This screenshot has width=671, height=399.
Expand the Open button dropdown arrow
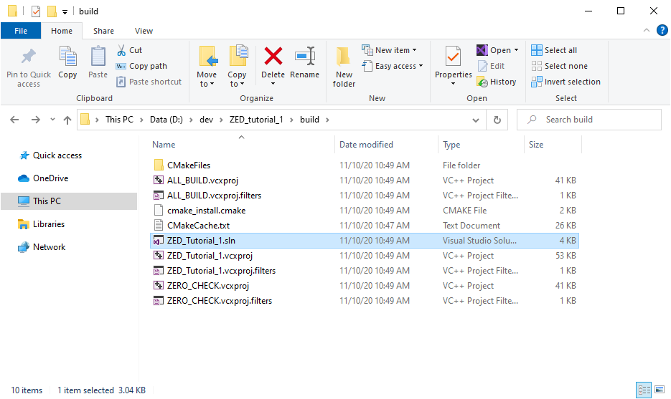pyautogui.click(x=516, y=50)
